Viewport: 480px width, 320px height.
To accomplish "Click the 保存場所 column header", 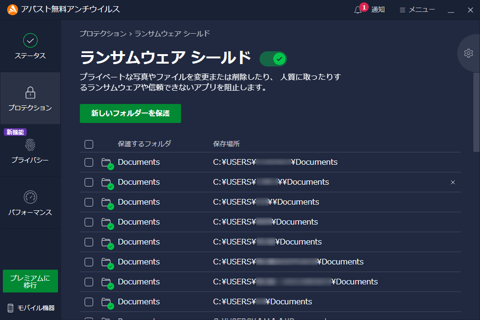I will click(227, 144).
